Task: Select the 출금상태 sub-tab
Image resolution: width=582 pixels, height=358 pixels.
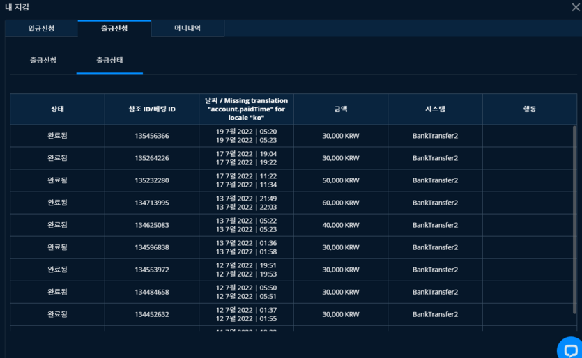Action: pos(109,60)
